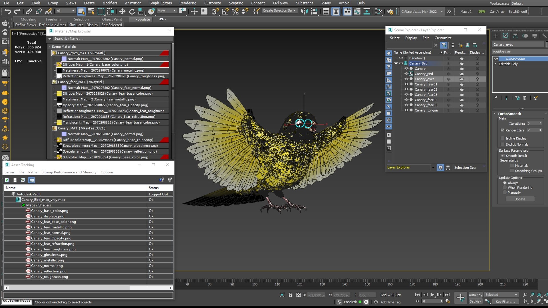Select Canary_fear_Opacity.png in Asset Tracking

51,238
